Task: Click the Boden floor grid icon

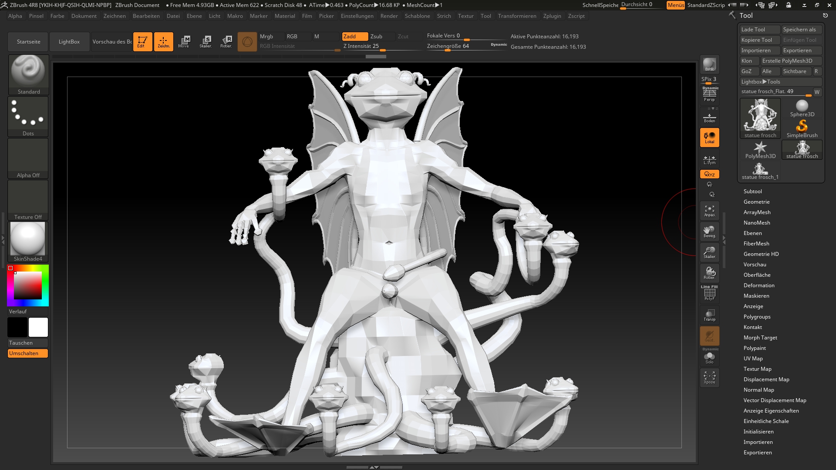Action: [x=709, y=117]
